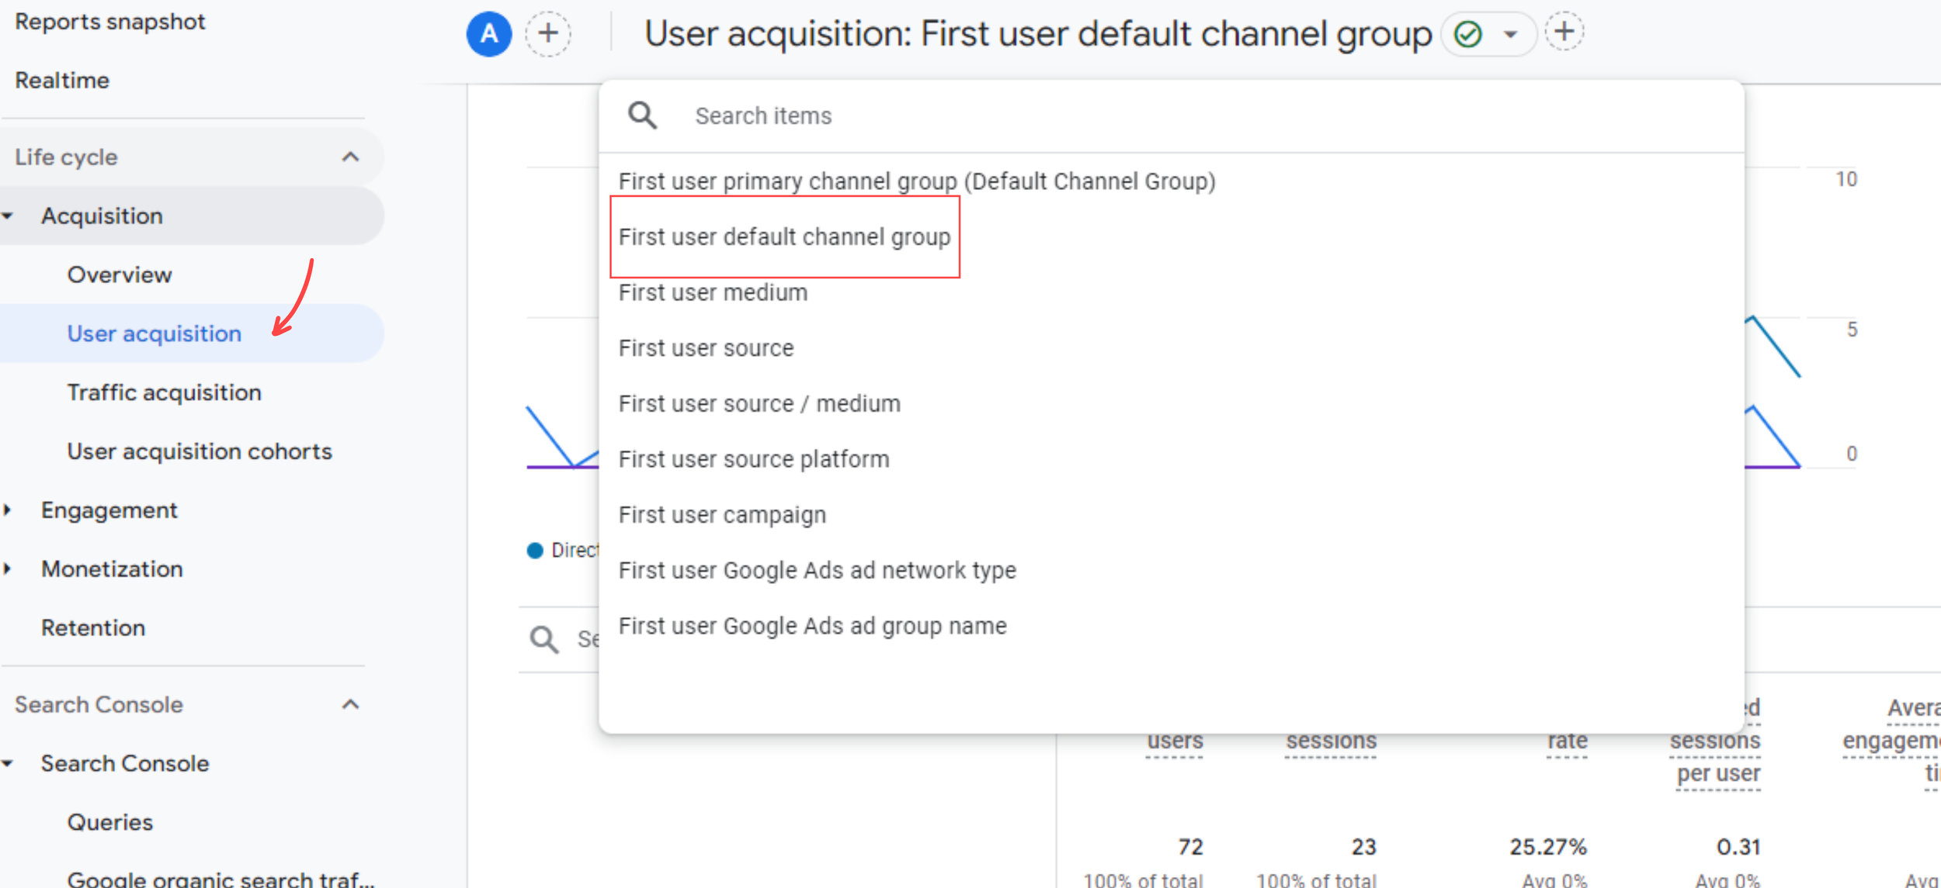This screenshot has height=888, width=1941.
Task: Collapse Search Console collection chevron
Action: 350,704
